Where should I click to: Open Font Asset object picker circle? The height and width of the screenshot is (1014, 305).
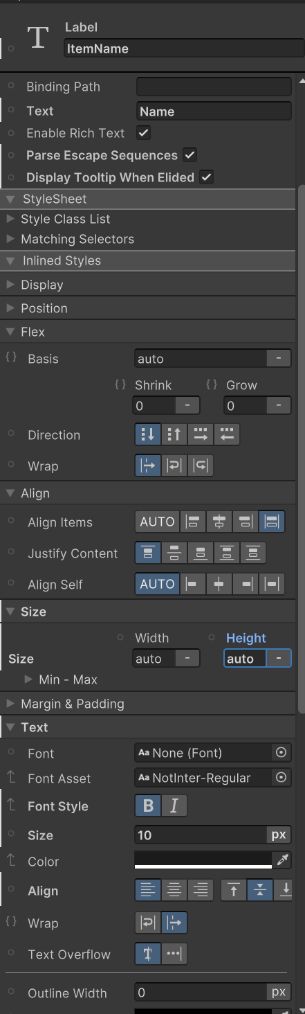pos(281,777)
